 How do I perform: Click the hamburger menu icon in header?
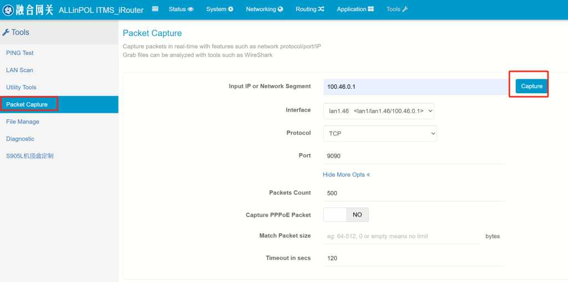(x=155, y=9)
